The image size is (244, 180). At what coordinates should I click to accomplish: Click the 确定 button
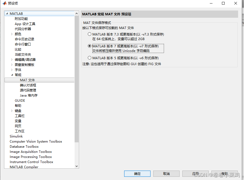pos(137,174)
